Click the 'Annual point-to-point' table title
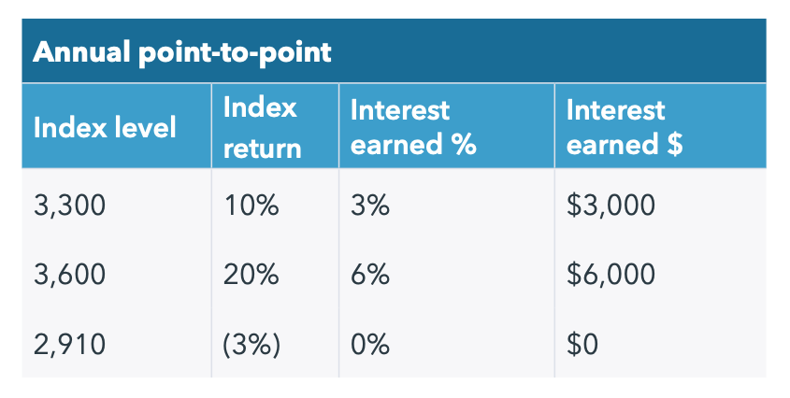 pyautogui.click(x=182, y=51)
